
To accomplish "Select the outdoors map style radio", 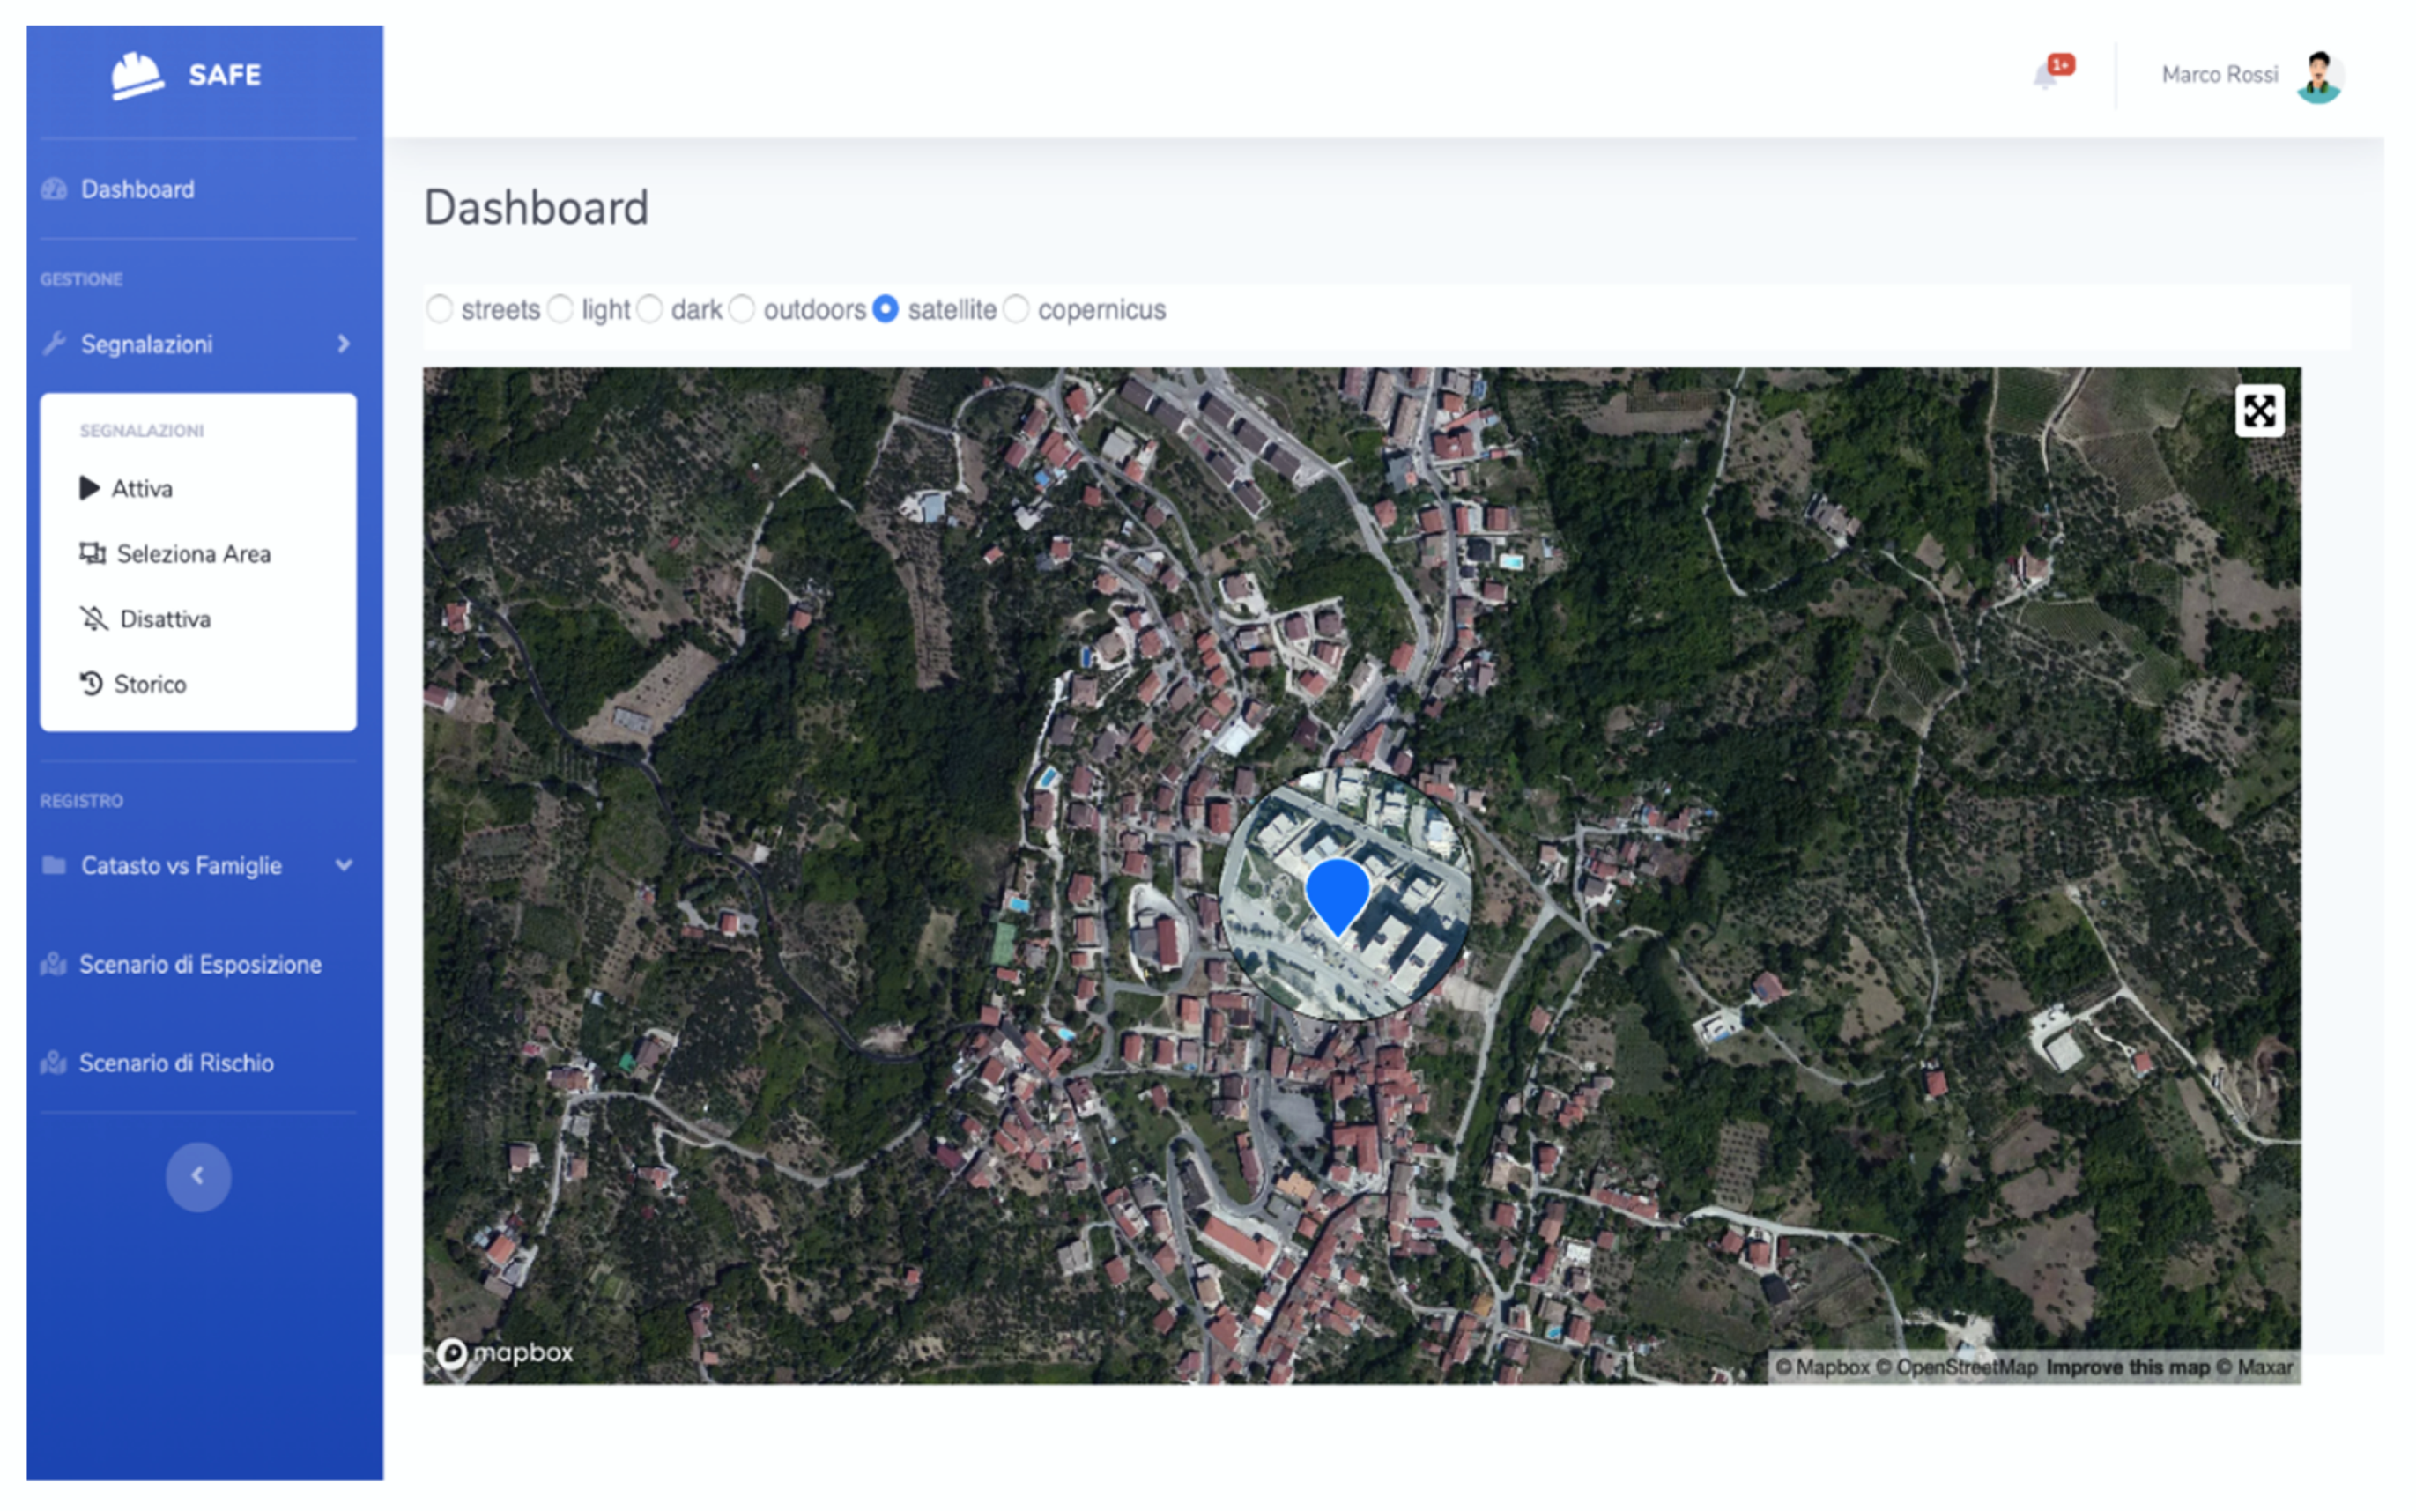I will tap(743, 310).
